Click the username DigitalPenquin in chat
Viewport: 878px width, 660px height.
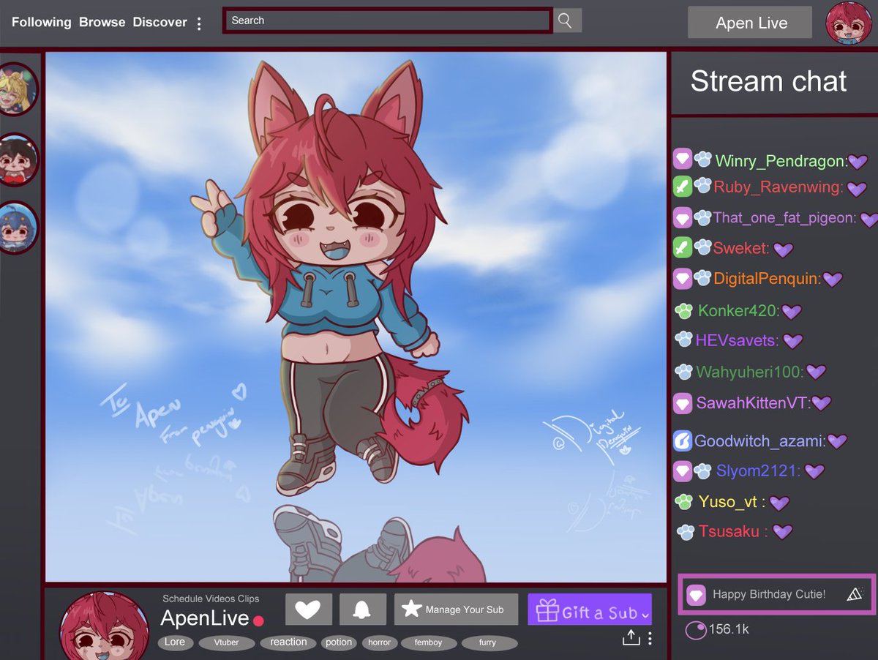765,279
